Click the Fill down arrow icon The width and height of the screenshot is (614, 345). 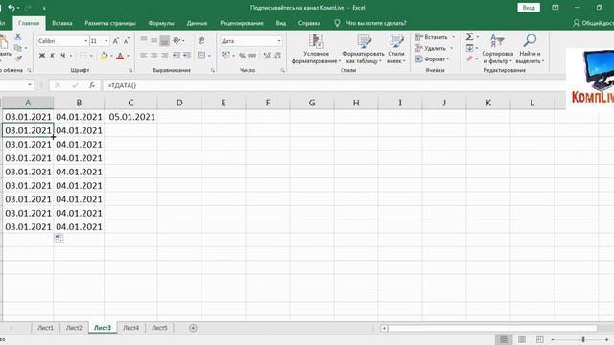pos(469,48)
